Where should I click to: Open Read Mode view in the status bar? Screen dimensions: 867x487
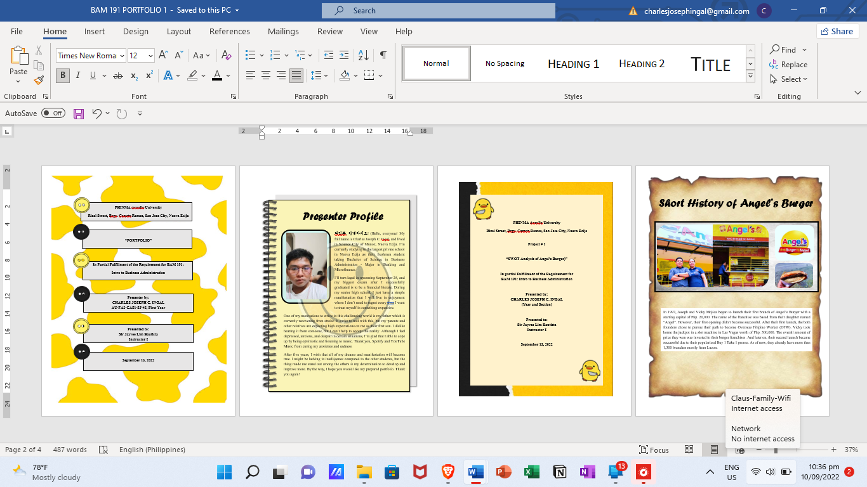point(689,450)
